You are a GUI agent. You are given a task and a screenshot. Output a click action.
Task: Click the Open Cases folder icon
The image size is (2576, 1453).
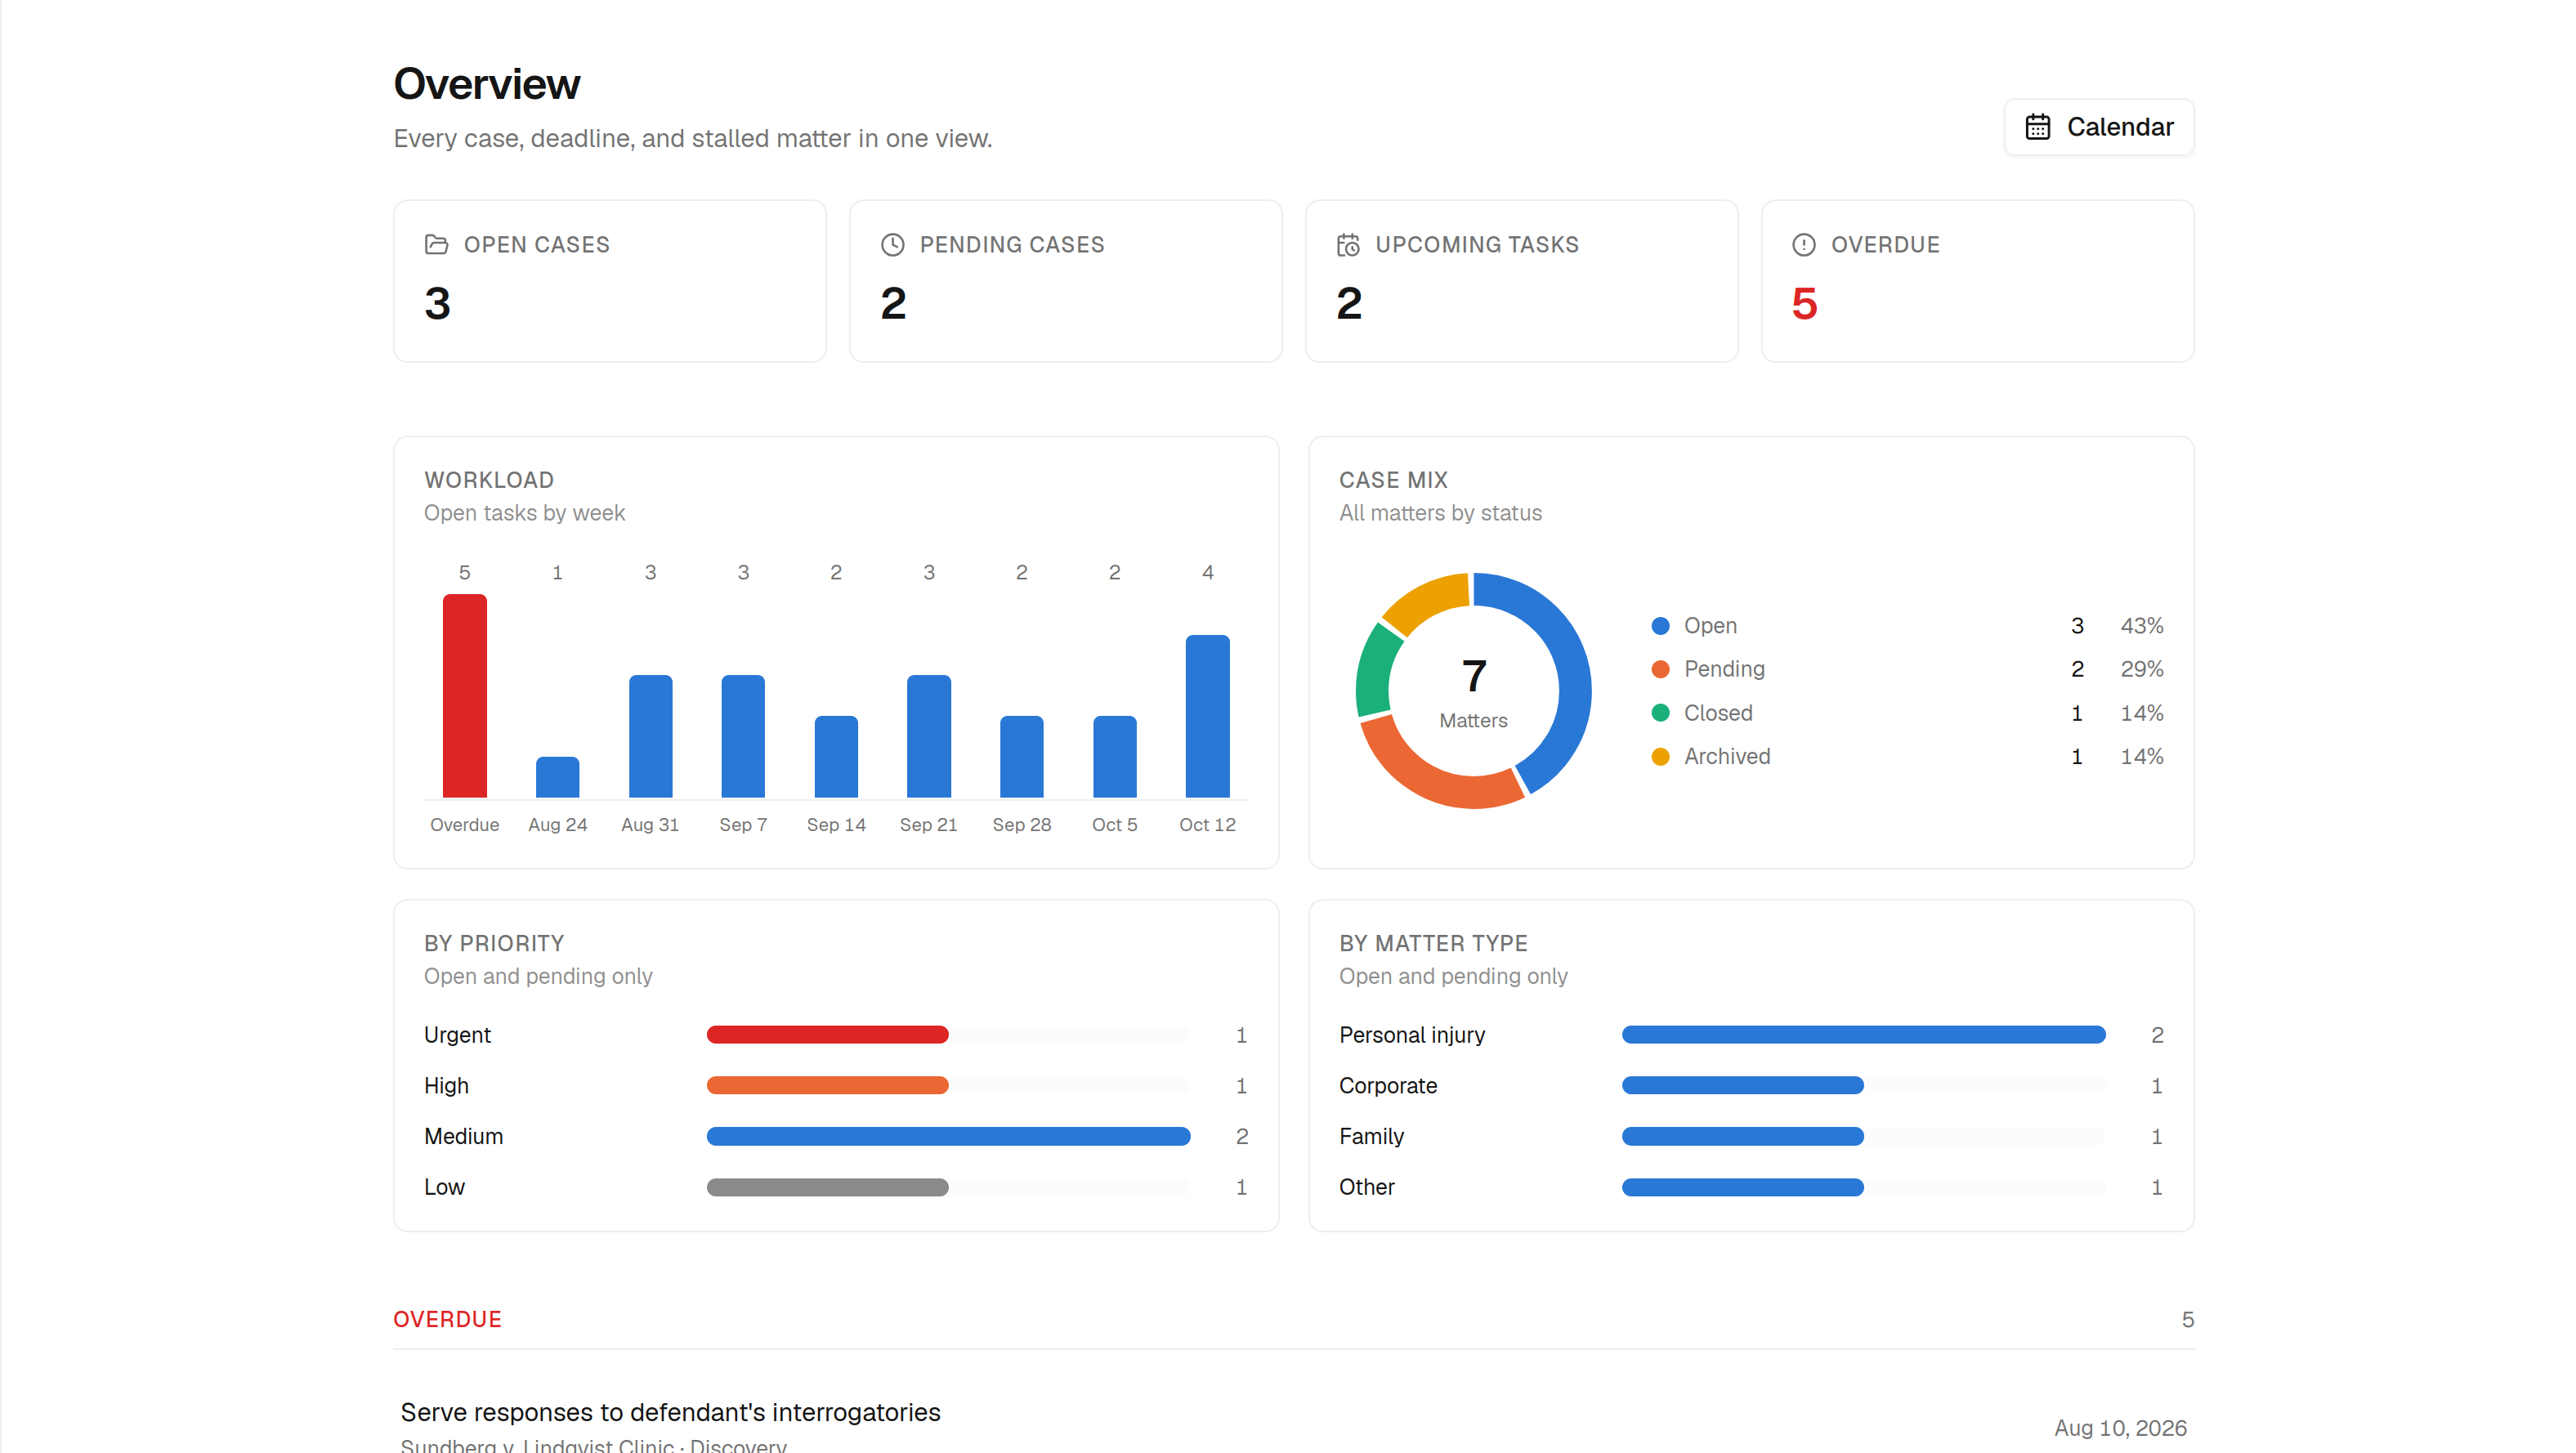[x=436, y=244]
